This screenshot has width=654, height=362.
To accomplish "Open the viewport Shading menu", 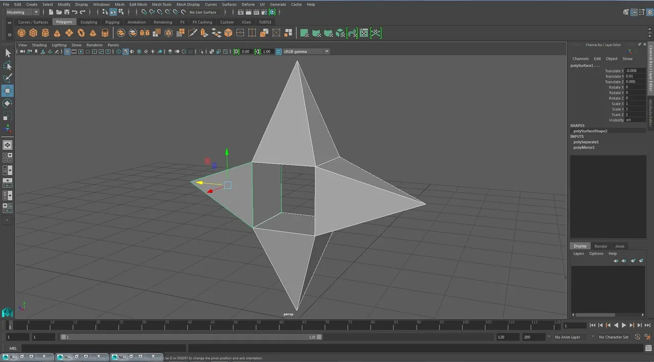I will click(x=39, y=45).
